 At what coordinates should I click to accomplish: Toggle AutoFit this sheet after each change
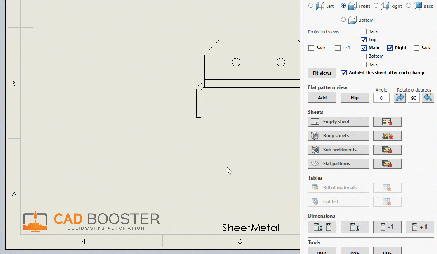(x=344, y=73)
